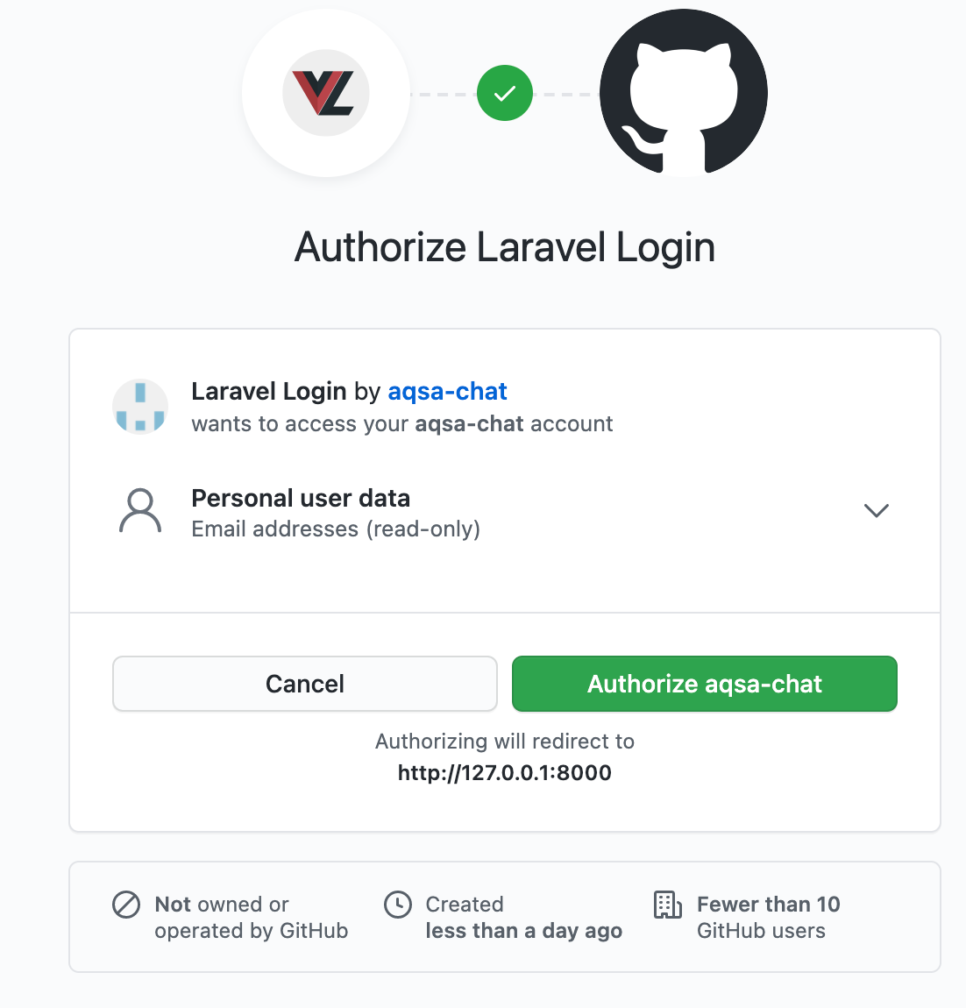This screenshot has height=1008, width=966.
Task: Click the building icon next to Fewer than 10
Action: pos(668,905)
